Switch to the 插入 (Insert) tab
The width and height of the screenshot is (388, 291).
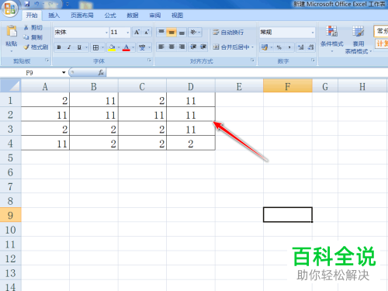click(54, 16)
